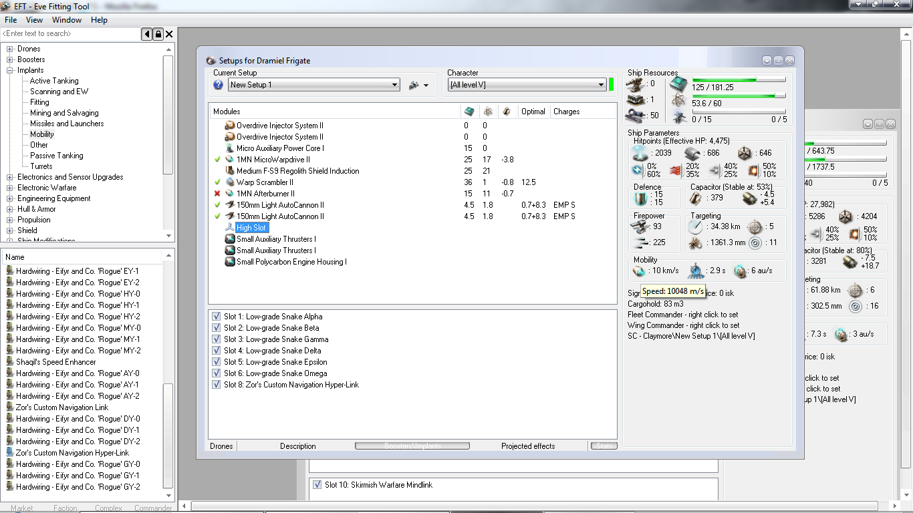Screen dimensions: 913x513
Task: Click the Optimal column header
Action: click(533, 112)
